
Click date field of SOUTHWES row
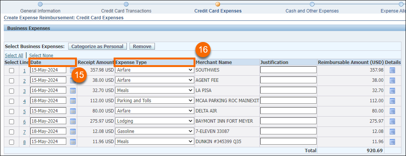coord(48,70)
